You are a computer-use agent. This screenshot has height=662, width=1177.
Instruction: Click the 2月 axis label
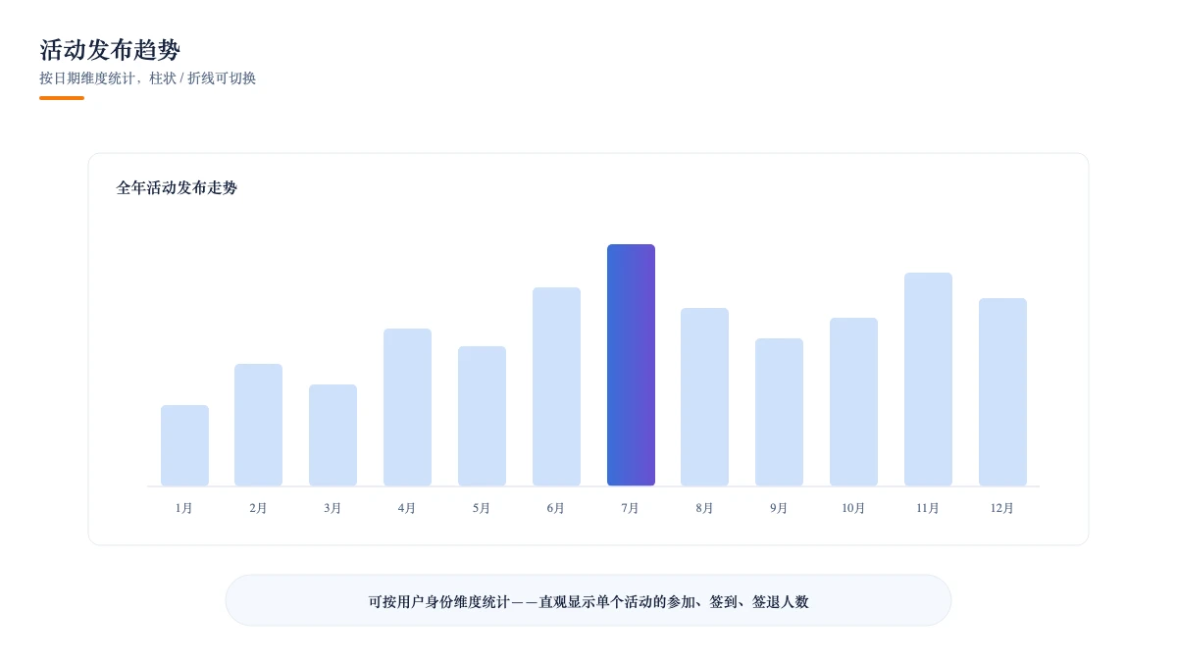259,508
